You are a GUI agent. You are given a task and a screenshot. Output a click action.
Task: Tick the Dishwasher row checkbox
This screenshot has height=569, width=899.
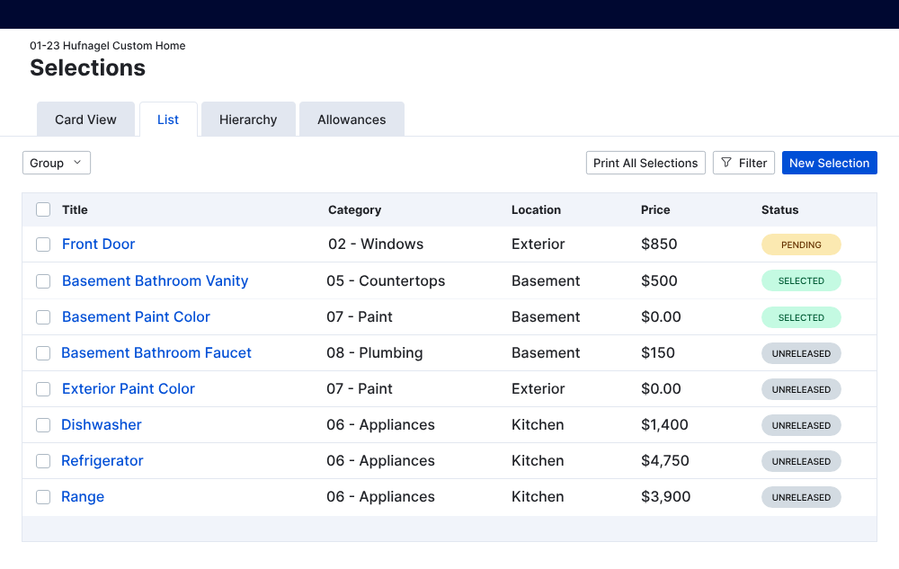pos(43,425)
